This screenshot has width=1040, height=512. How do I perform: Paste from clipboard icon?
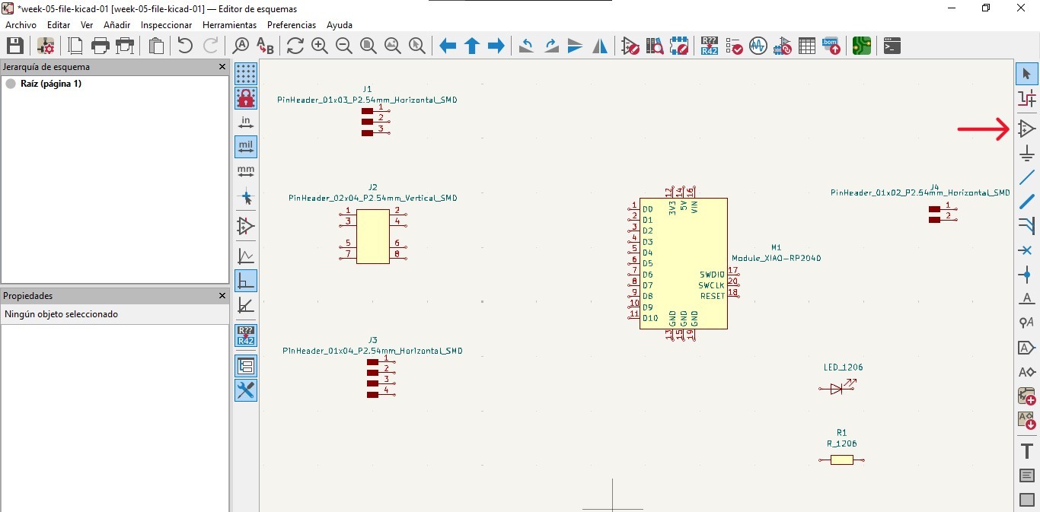click(156, 46)
